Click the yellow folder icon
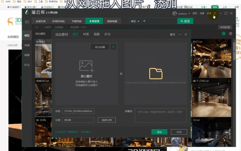Viewport: 241px width, 151px height. (156, 74)
